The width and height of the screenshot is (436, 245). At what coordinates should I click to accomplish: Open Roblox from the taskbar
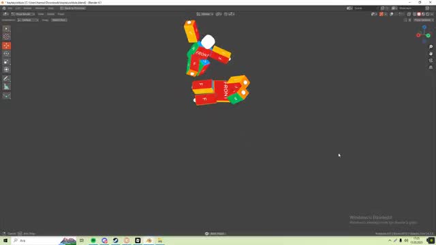(138, 240)
